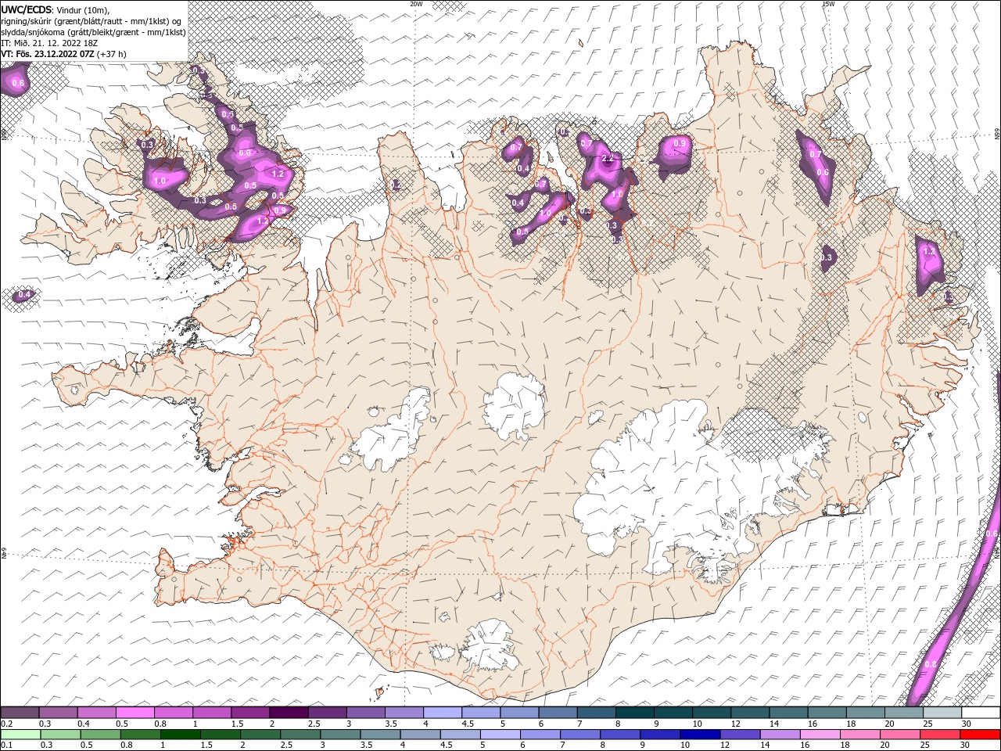Screen dimensions: 1001x751
Task: Click the 0.8 value on the offshore pink band
Action: 931,664
